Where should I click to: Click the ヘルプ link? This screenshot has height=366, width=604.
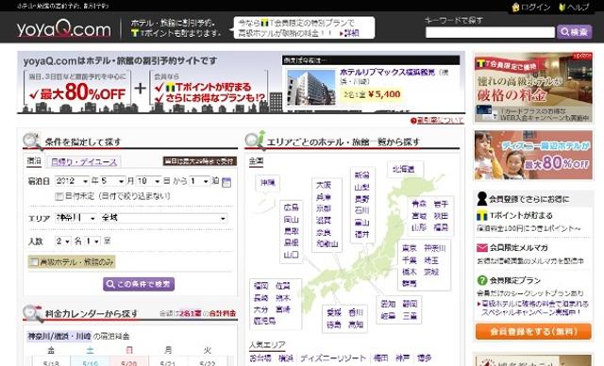point(578,7)
